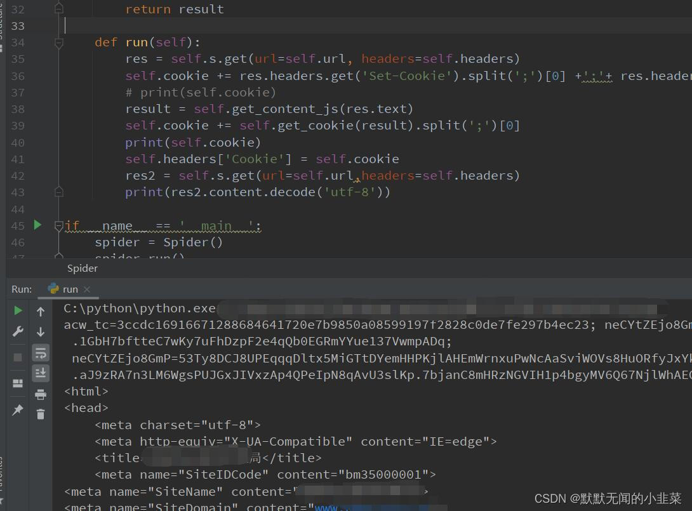This screenshot has width=692, height=511.
Task: Click the <html> line in console
Action: click(86, 392)
